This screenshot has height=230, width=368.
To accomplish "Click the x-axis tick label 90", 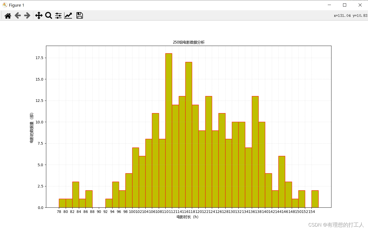I will point(99,212).
